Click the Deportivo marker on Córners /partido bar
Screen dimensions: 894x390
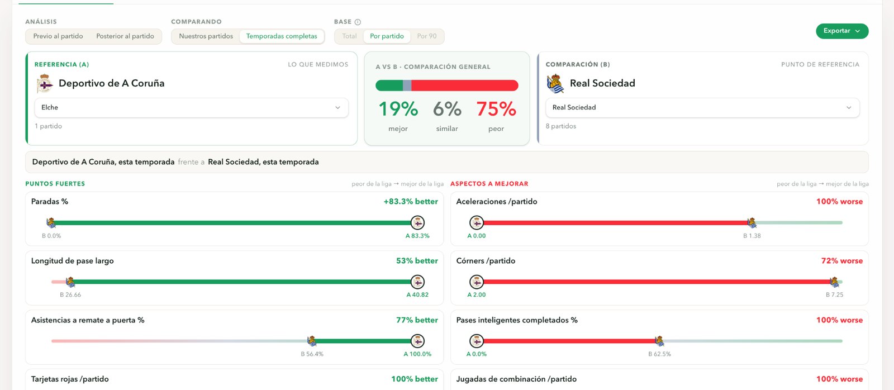tap(477, 282)
